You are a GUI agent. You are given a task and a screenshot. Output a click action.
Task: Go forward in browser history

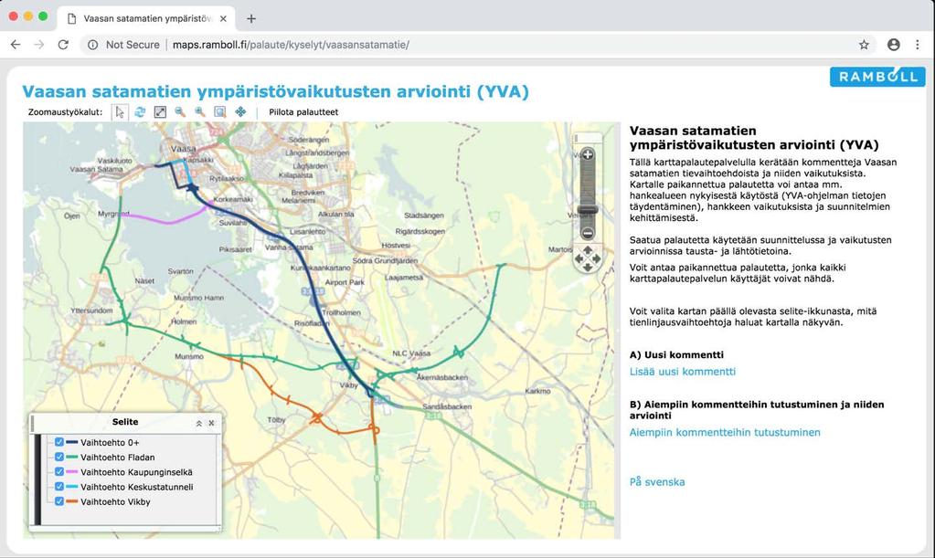[x=39, y=45]
